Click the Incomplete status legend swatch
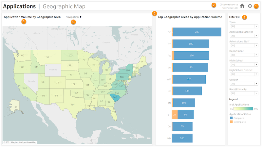This screenshot has width=262, height=147. (231, 122)
